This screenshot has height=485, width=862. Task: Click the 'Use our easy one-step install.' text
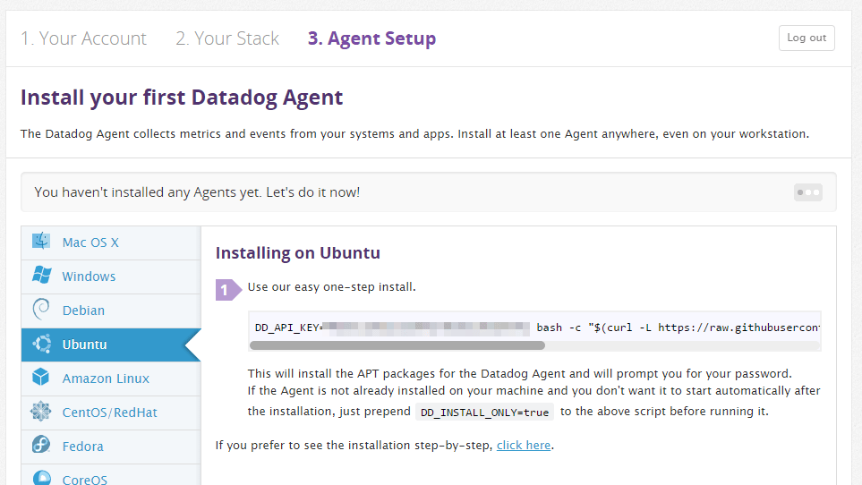(331, 286)
